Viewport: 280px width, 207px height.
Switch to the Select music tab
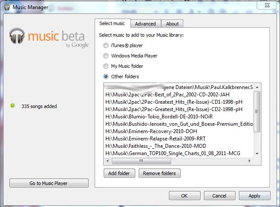(112, 23)
